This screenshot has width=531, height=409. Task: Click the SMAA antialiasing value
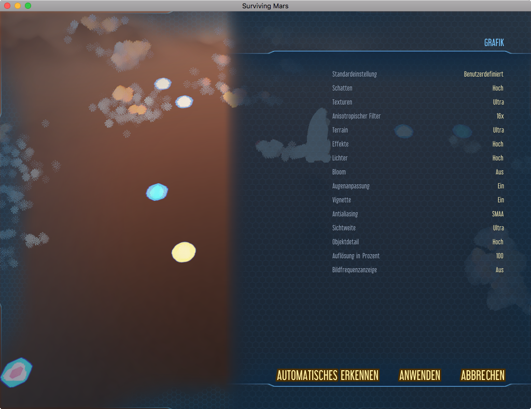click(498, 214)
